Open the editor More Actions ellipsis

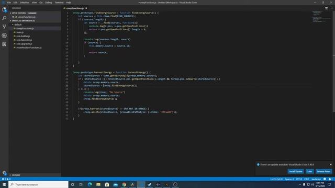point(332,8)
